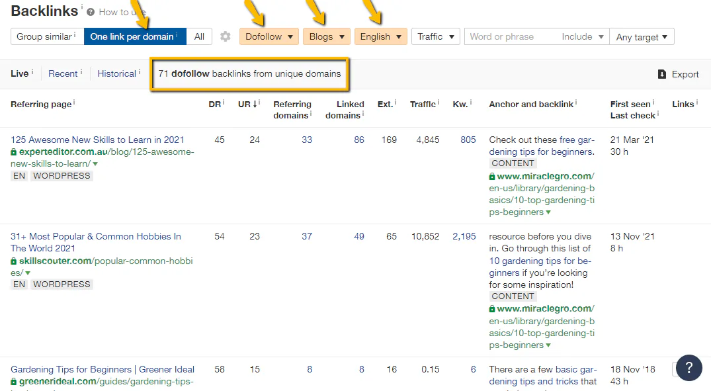711x391 pixels.
Task: Sort by Linked domains column
Action: (345, 110)
